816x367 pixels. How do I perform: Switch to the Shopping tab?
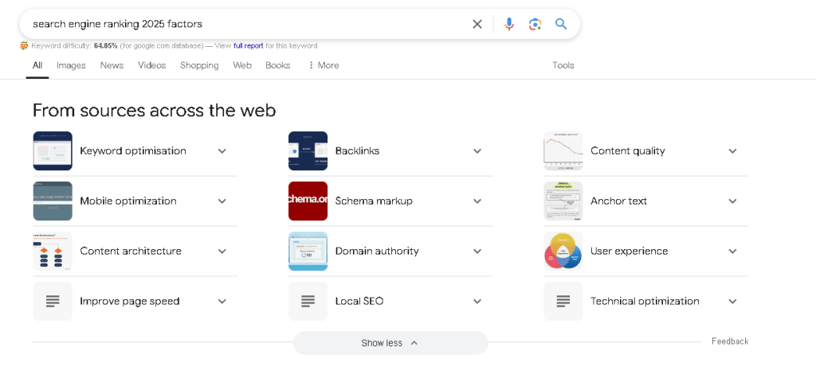tap(199, 65)
